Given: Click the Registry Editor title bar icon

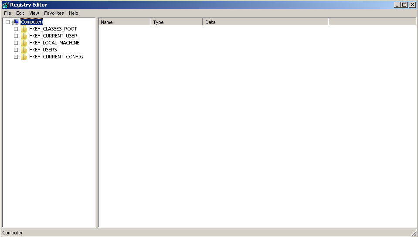Looking at the screenshot, I should 5,5.
